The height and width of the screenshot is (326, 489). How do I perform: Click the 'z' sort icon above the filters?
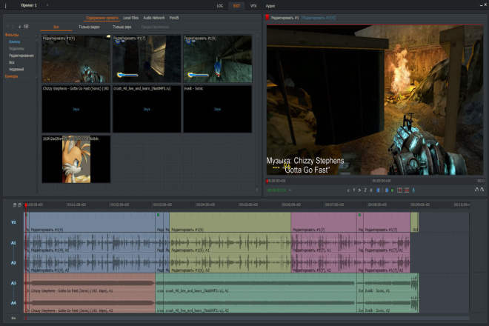pyautogui.click(x=20, y=27)
